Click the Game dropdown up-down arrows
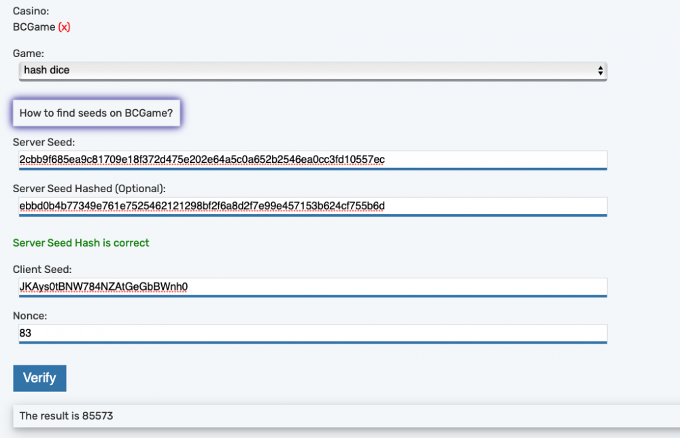The image size is (680, 438). (x=600, y=70)
